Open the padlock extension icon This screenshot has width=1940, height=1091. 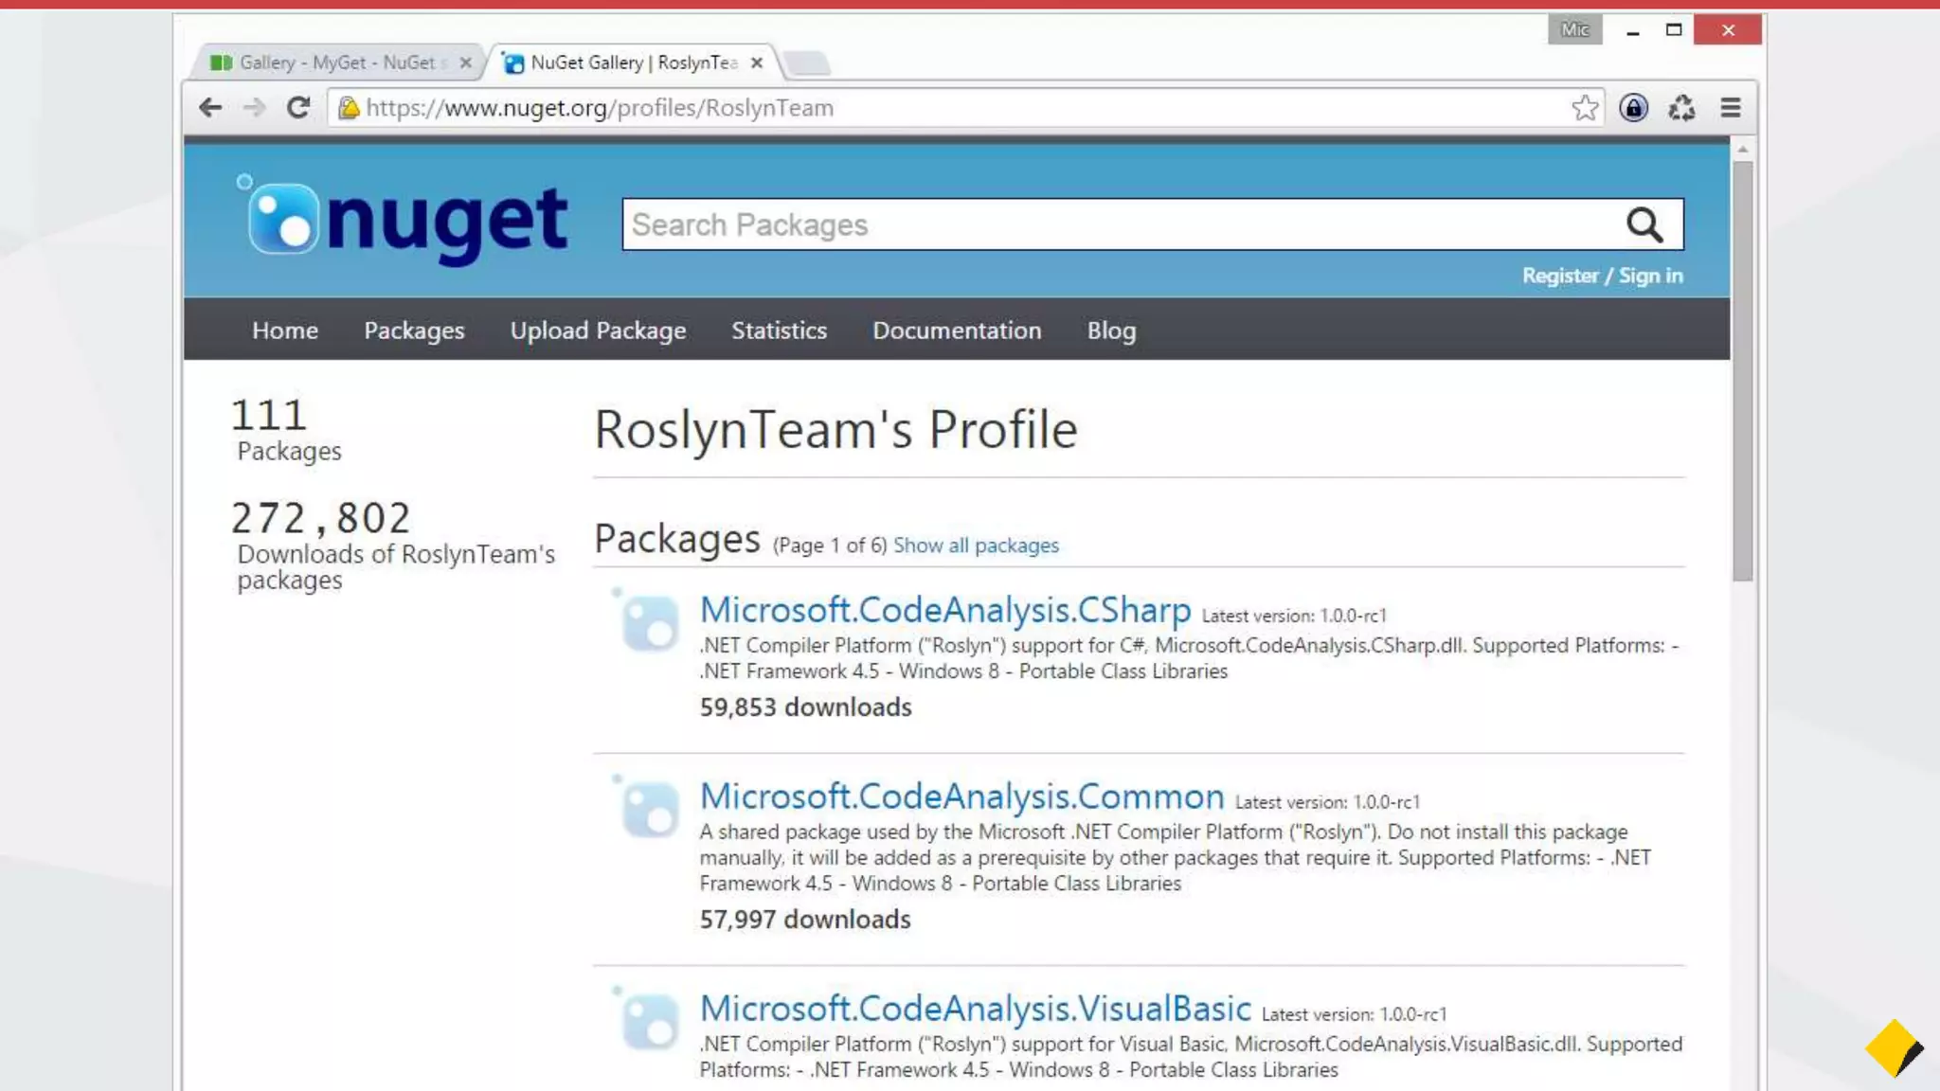(1633, 108)
